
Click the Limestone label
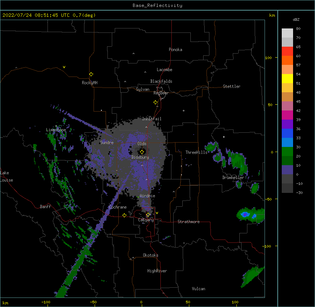[56, 130]
